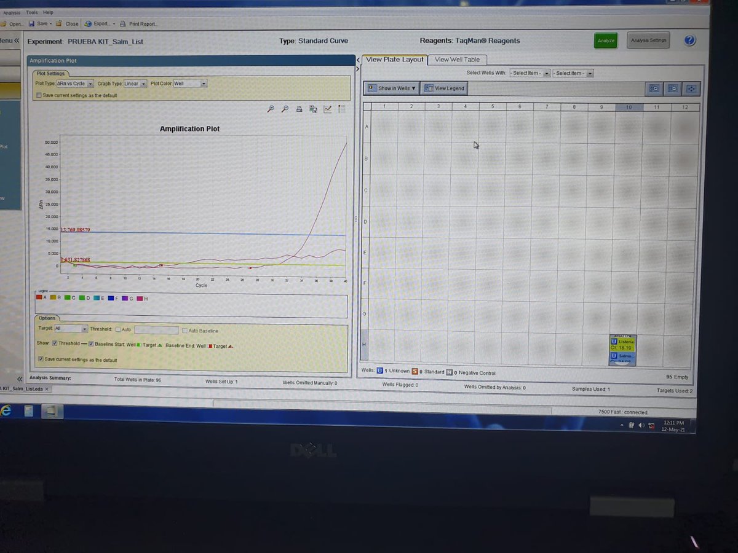Open the Tools menu
Image resolution: width=738 pixels, height=553 pixels.
pyautogui.click(x=31, y=12)
